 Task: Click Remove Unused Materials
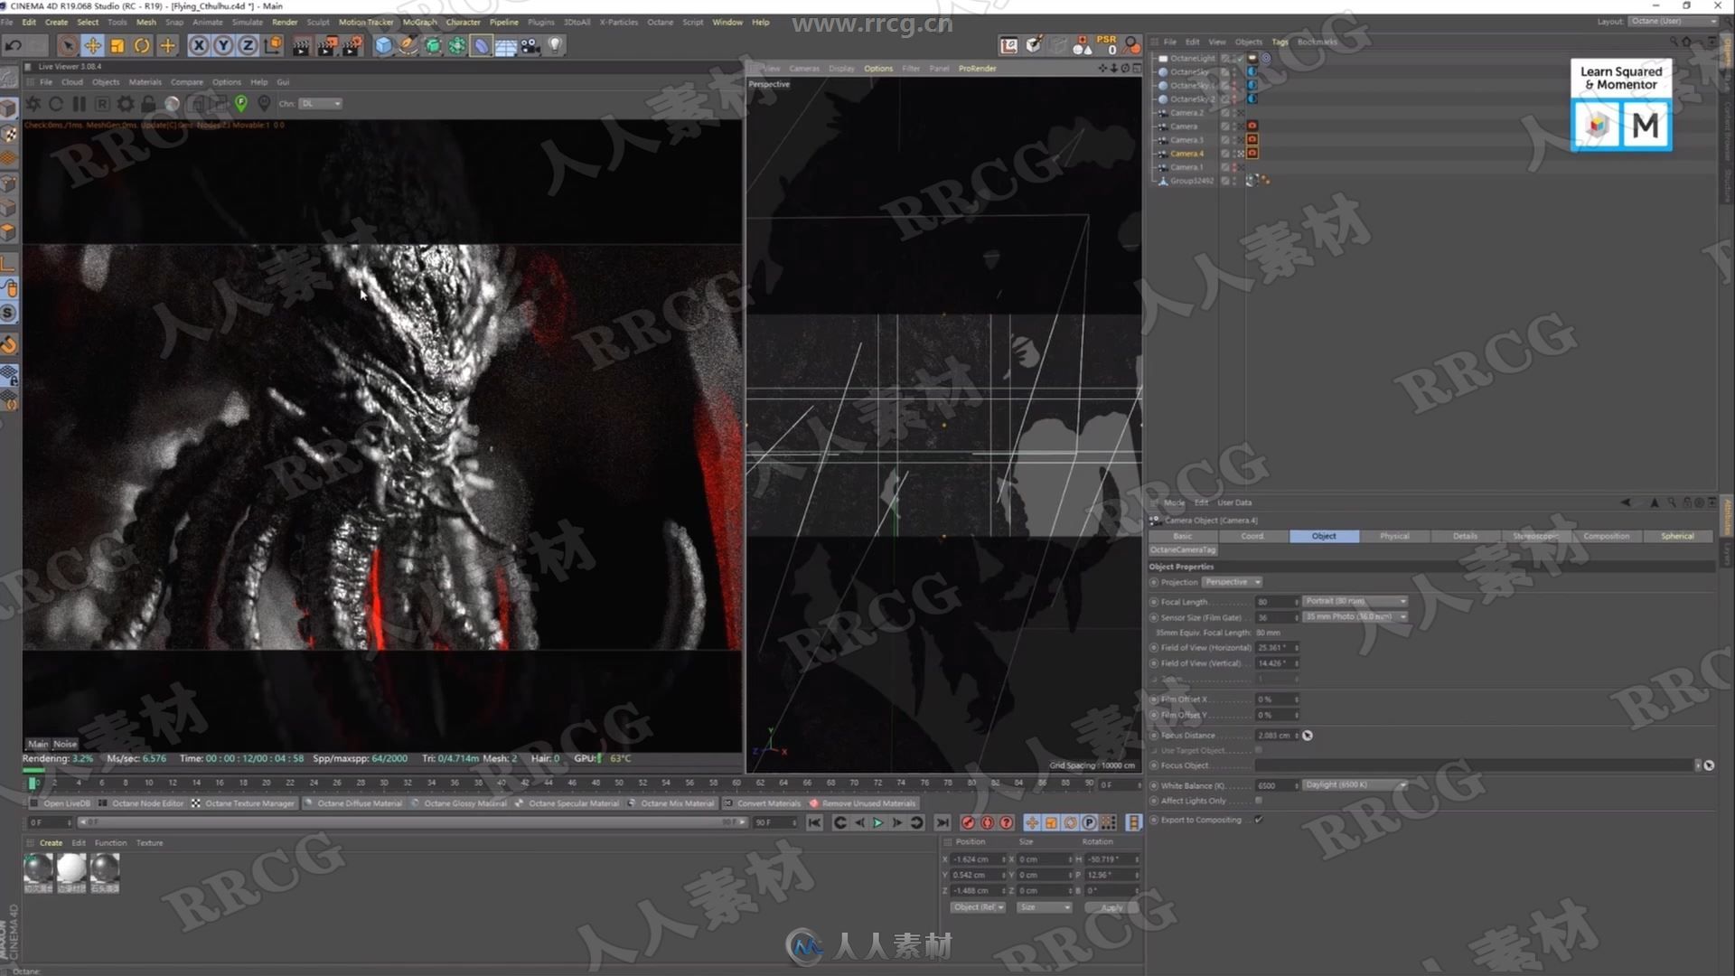click(x=863, y=803)
